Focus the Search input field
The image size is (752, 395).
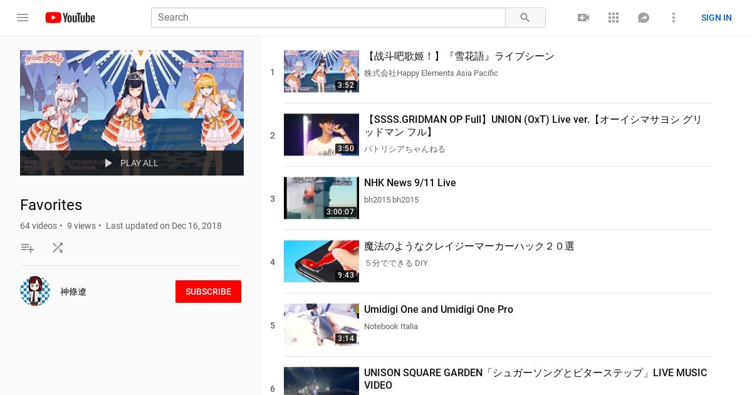click(328, 18)
